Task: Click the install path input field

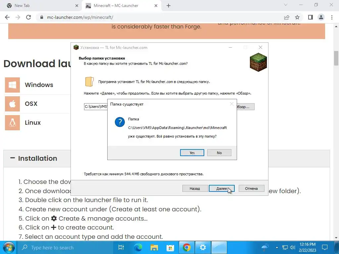Action: 96,106
